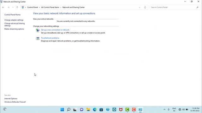Click Control Panel icon in address bar

(x=23, y=7)
